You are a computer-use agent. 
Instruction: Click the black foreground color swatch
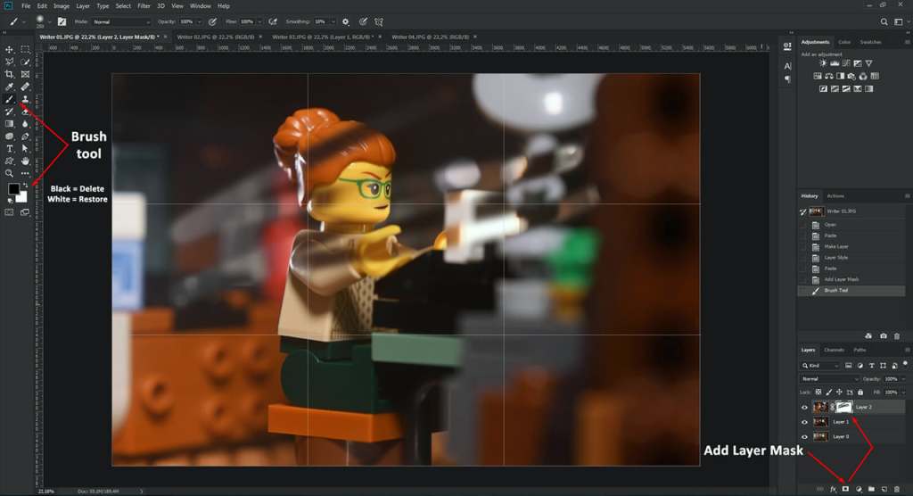(x=12, y=188)
